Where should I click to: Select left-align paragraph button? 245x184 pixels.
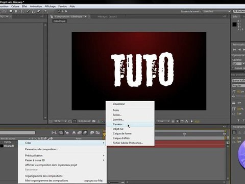coord(234,132)
